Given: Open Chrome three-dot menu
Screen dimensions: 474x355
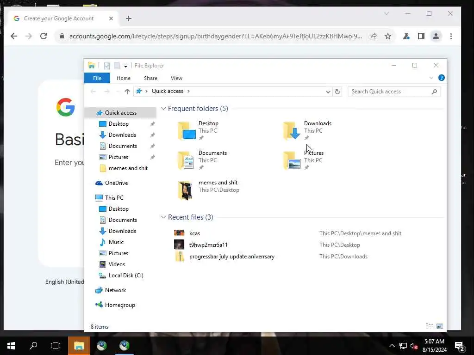Looking at the screenshot, I should [451, 36].
